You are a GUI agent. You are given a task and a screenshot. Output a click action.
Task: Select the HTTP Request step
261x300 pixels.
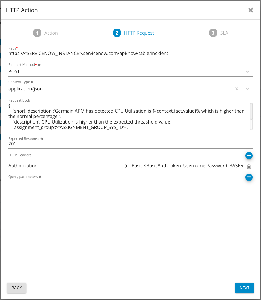coord(133,33)
